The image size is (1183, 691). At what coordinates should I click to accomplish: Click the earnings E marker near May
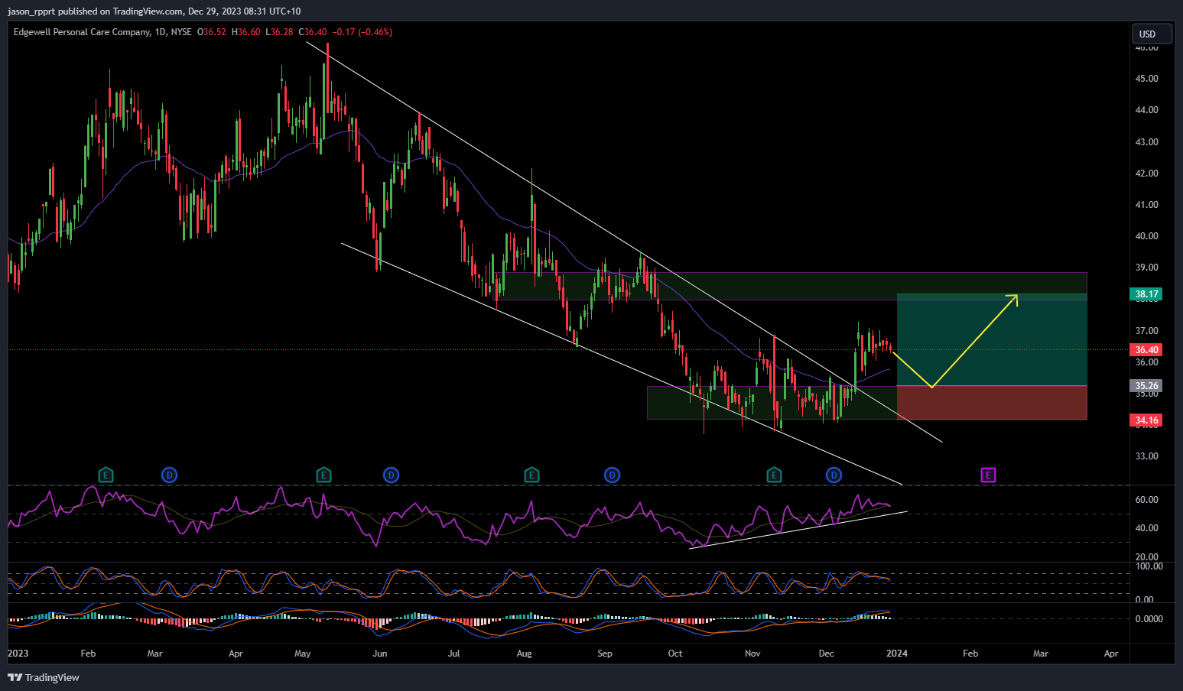click(x=323, y=475)
